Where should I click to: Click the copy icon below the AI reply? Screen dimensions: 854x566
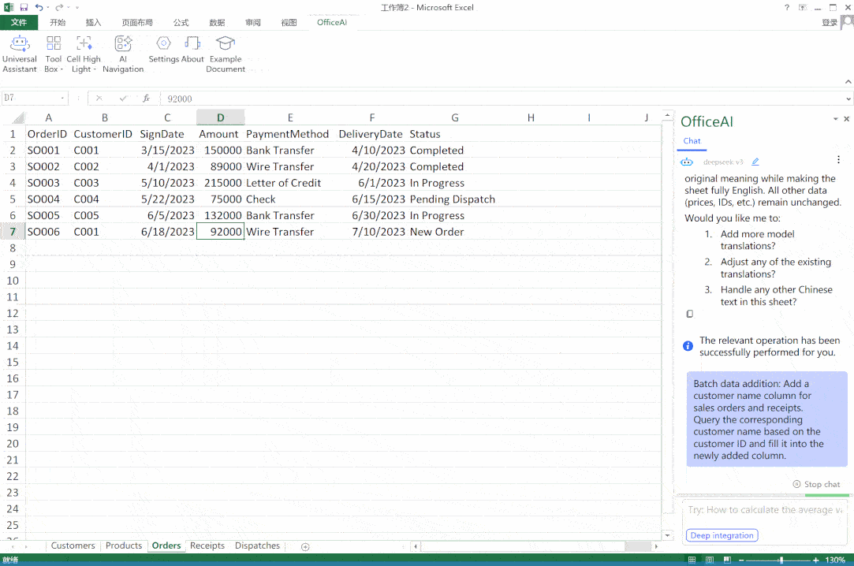point(690,314)
